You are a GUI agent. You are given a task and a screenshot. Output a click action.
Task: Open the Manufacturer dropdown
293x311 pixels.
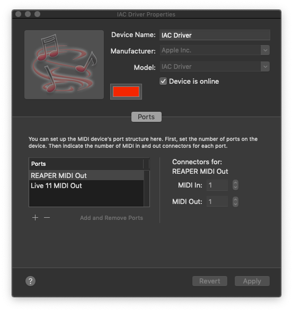coord(265,50)
